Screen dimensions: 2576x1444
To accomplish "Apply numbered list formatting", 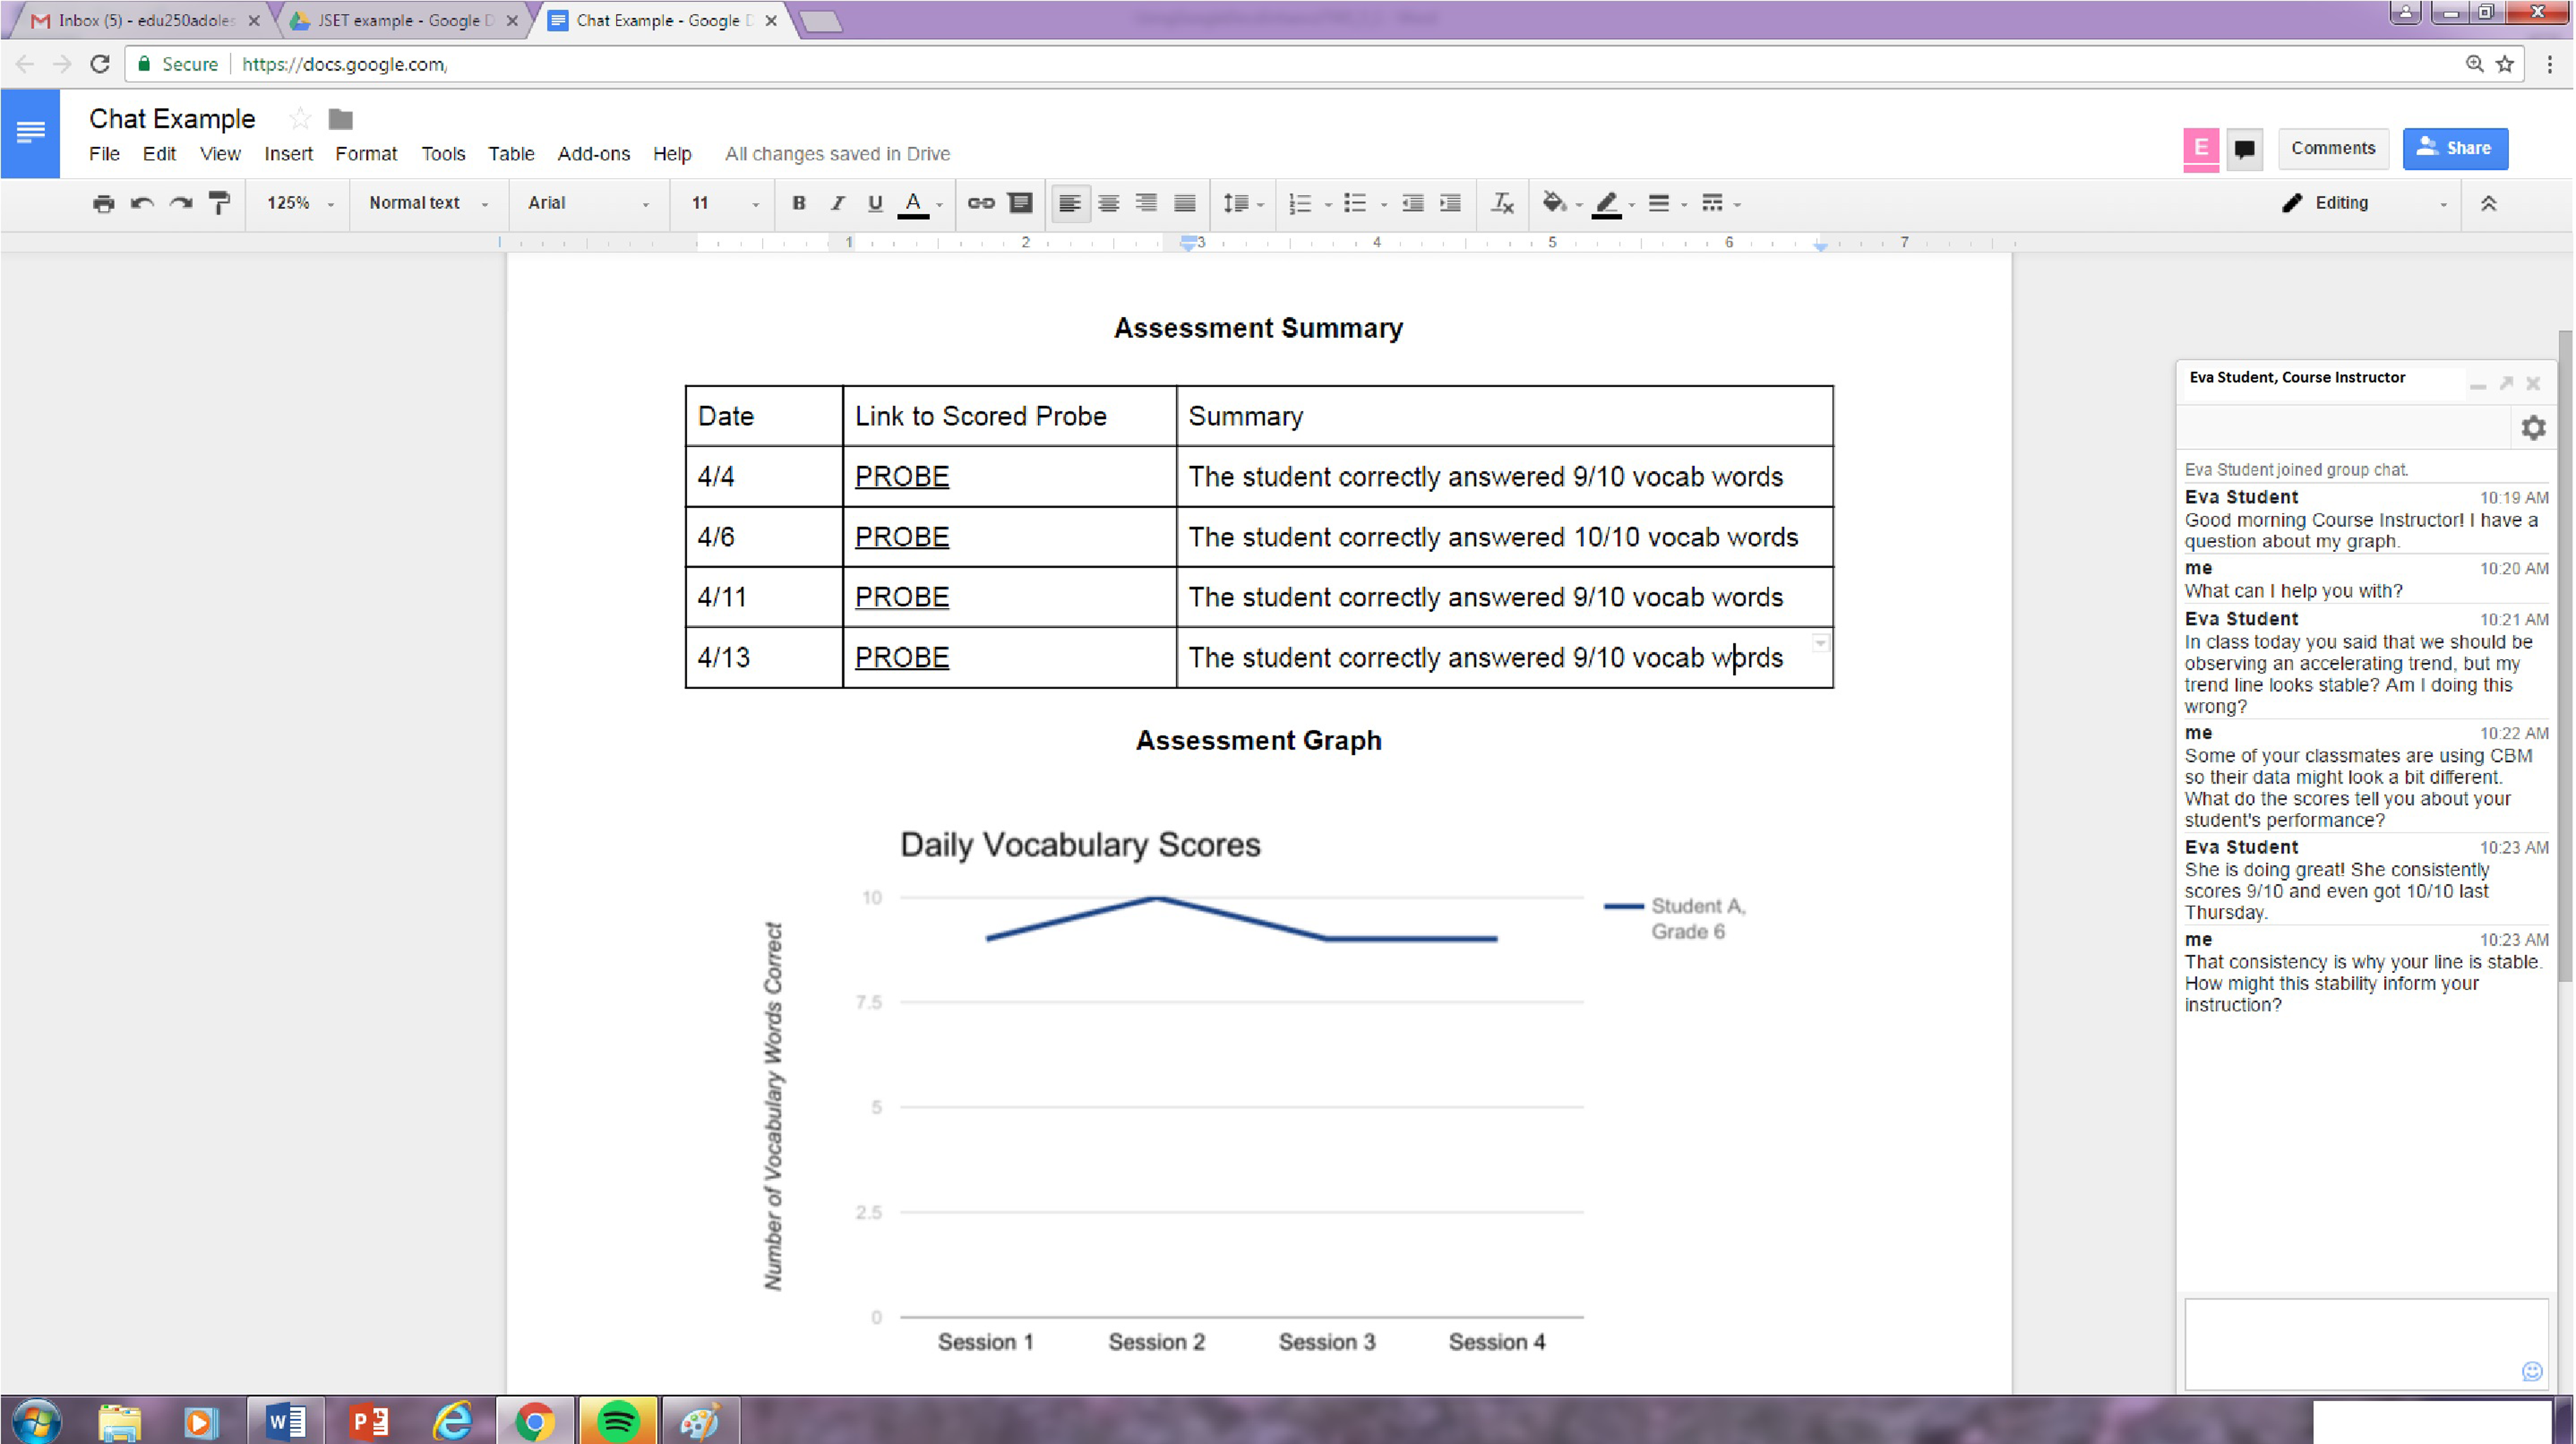I will point(1300,203).
